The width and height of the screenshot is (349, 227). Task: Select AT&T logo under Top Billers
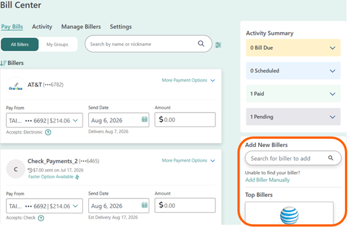pyautogui.click(x=289, y=214)
